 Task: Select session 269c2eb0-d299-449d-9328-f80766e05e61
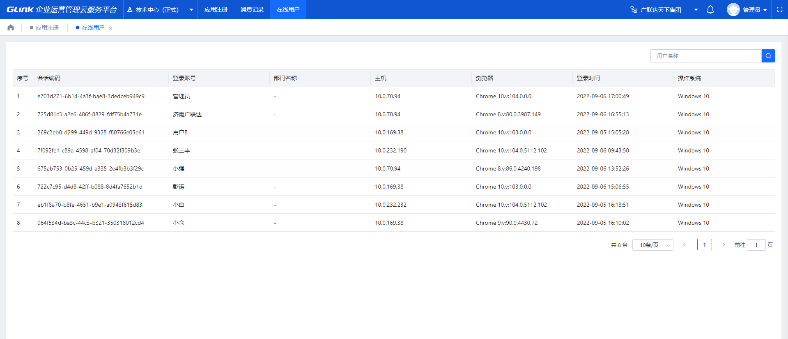click(x=91, y=132)
